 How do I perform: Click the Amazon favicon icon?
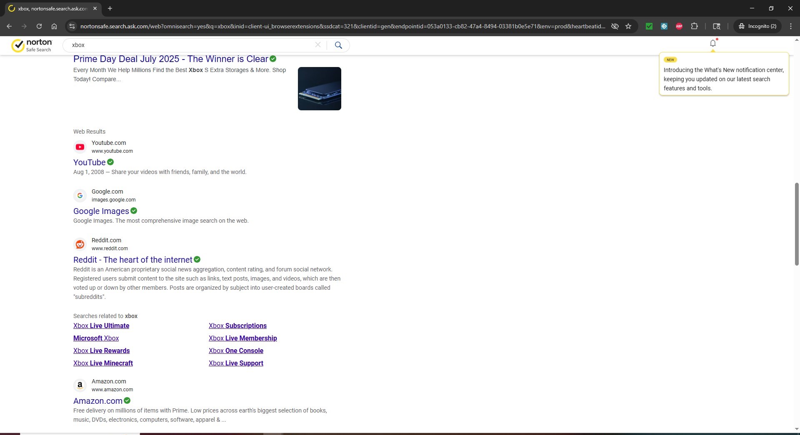point(80,385)
